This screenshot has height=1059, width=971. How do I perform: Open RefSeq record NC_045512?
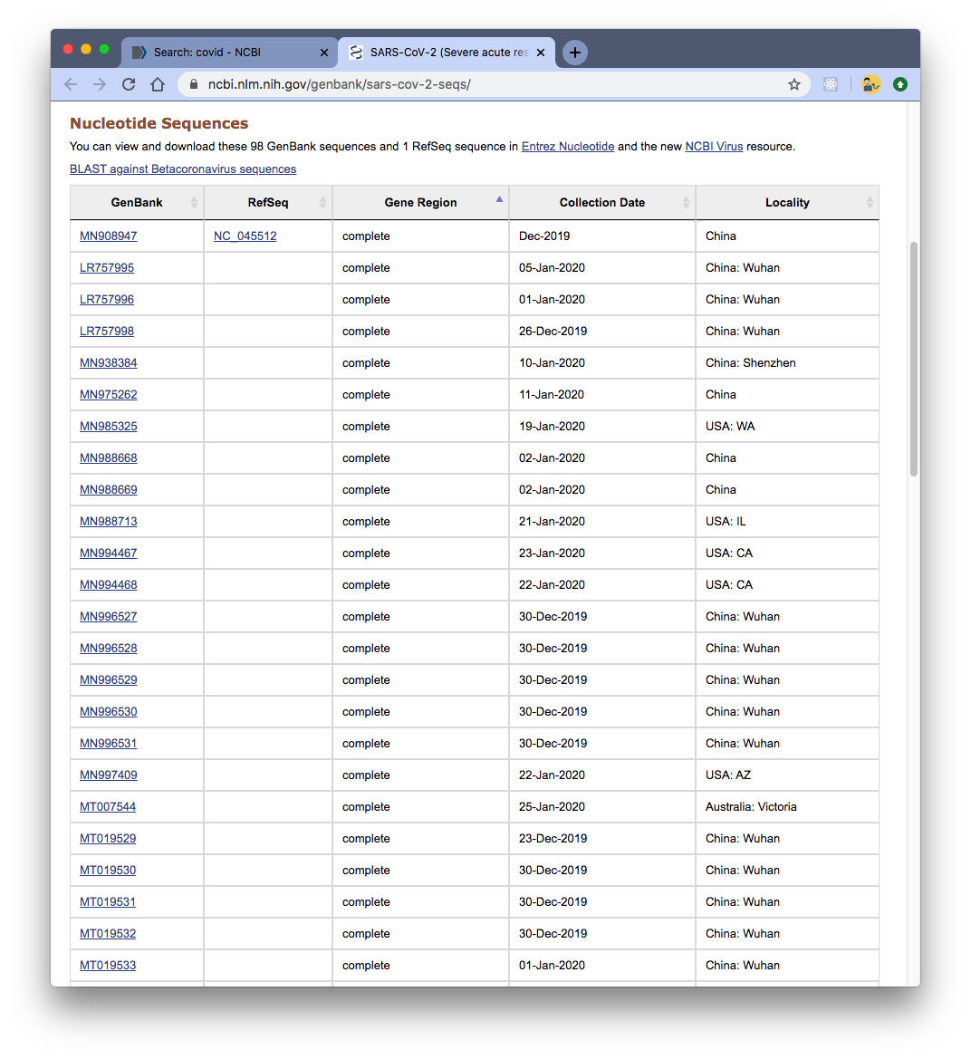[x=245, y=236]
